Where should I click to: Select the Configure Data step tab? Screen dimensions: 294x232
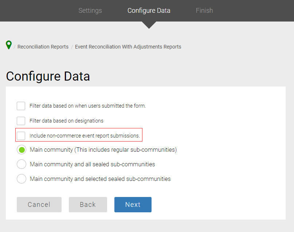point(149,11)
